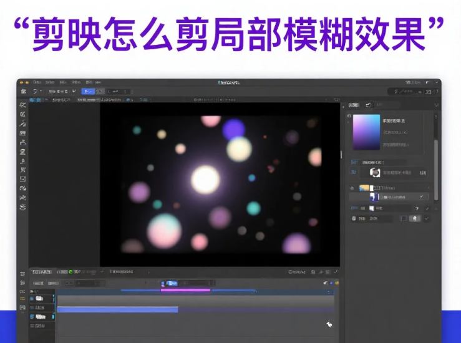The width and height of the screenshot is (461, 343).
Task: Click the top icon in the bottom-left sidebar
Action: point(22,274)
